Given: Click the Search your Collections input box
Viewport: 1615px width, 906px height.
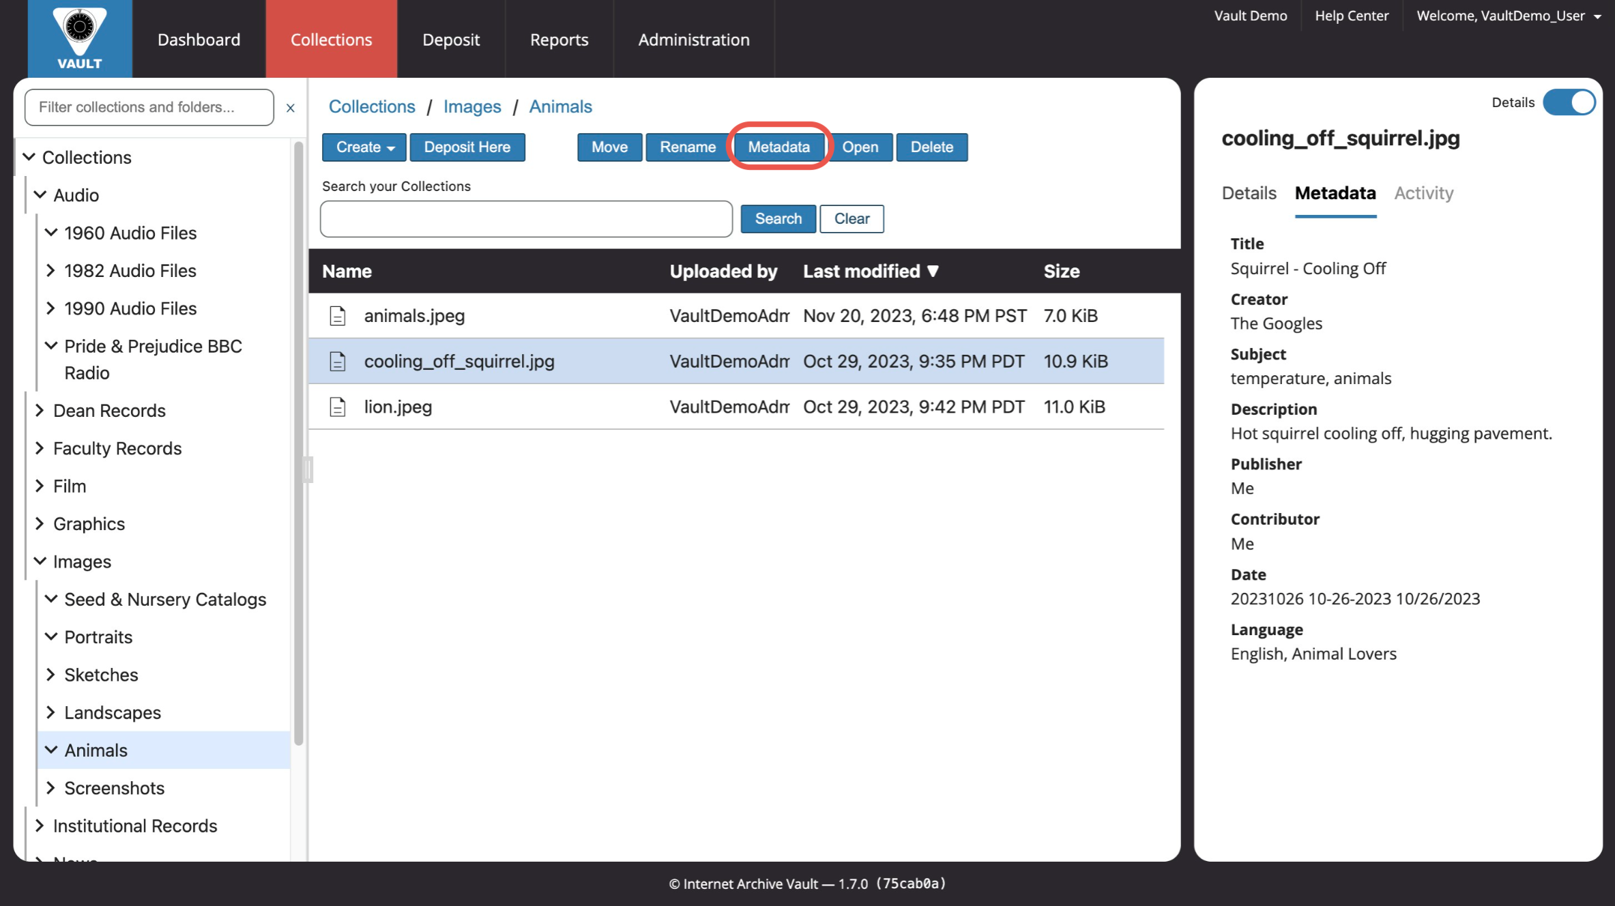Looking at the screenshot, I should tap(526, 219).
